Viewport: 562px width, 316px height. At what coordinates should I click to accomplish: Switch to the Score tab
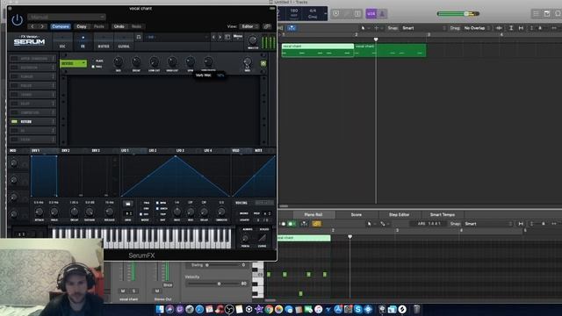[356, 214]
